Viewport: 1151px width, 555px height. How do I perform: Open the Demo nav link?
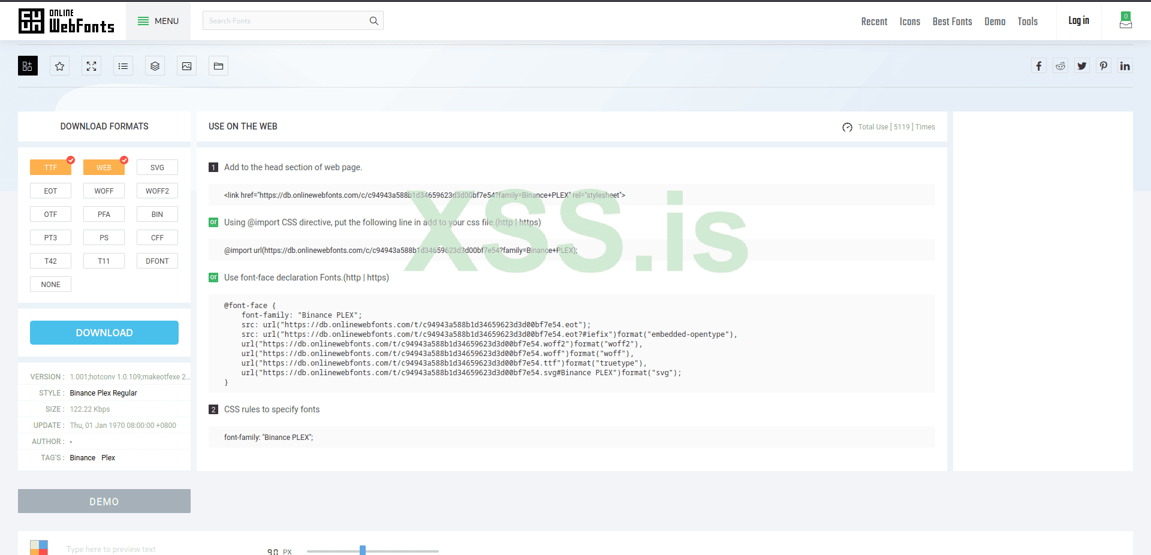tap(995, 22)
